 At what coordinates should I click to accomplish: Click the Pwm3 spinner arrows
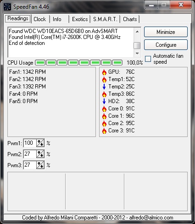(40, 165)
